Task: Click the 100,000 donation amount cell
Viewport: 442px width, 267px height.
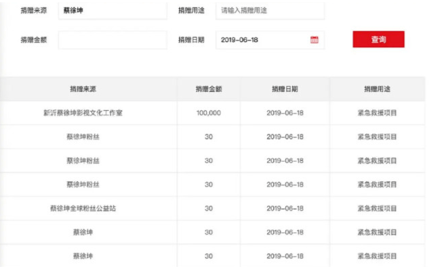Action: pyautogui.click(x=209, y=113)
